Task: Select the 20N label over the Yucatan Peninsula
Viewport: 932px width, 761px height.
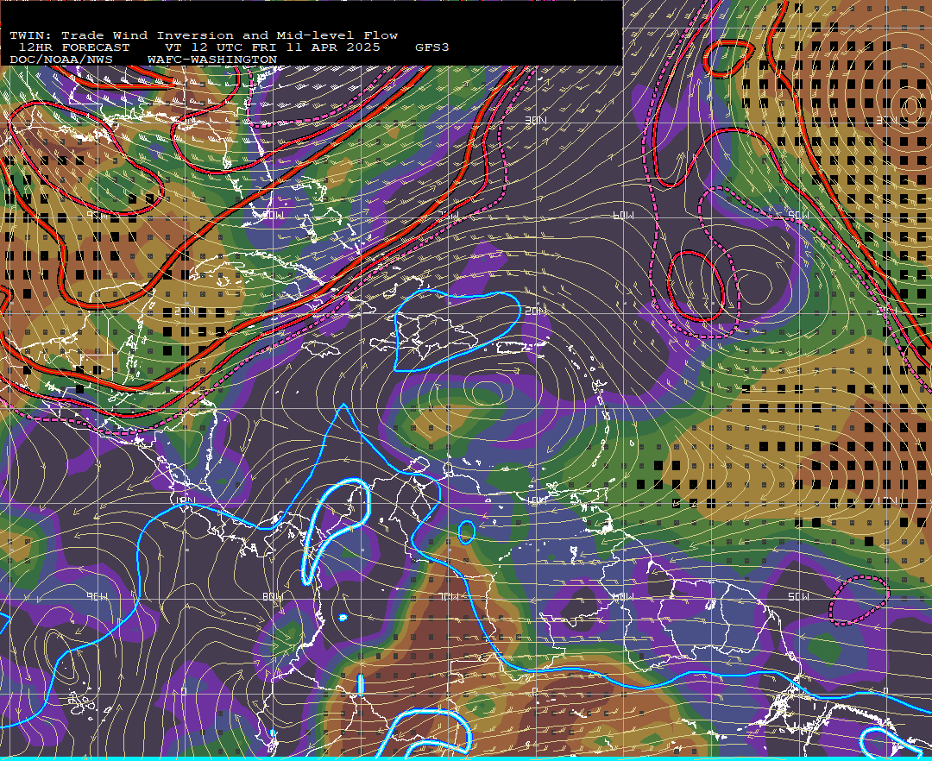Action: click(x=185, y=311)
